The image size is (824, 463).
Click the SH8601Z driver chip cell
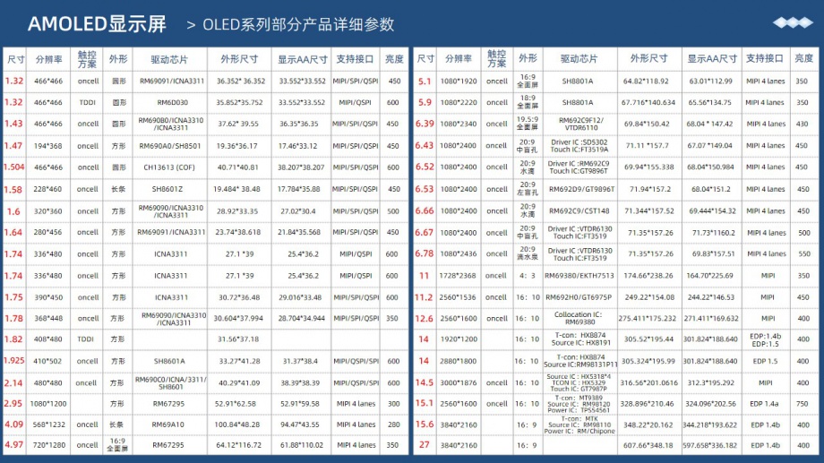[169, 189]
